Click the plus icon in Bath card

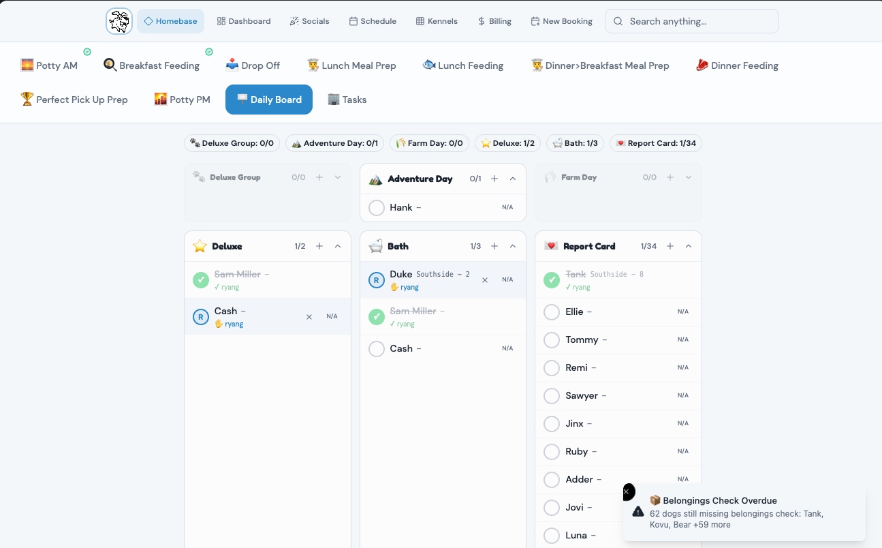494,246
